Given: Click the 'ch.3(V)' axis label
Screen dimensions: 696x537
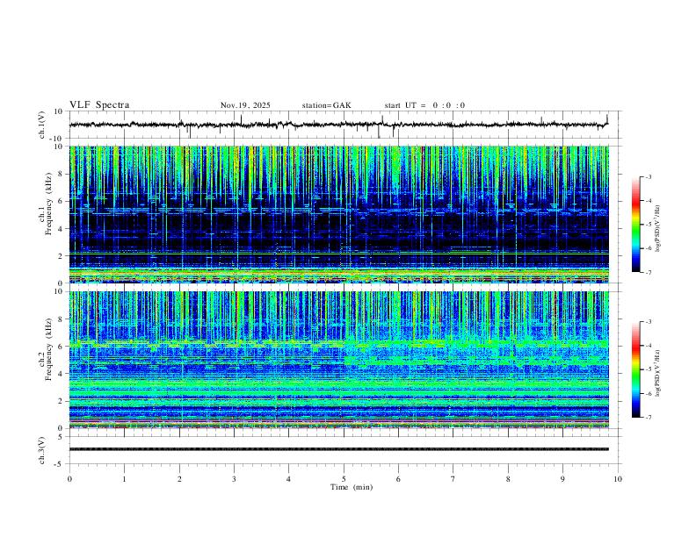Looking at the screenshot, I should 42,450.
